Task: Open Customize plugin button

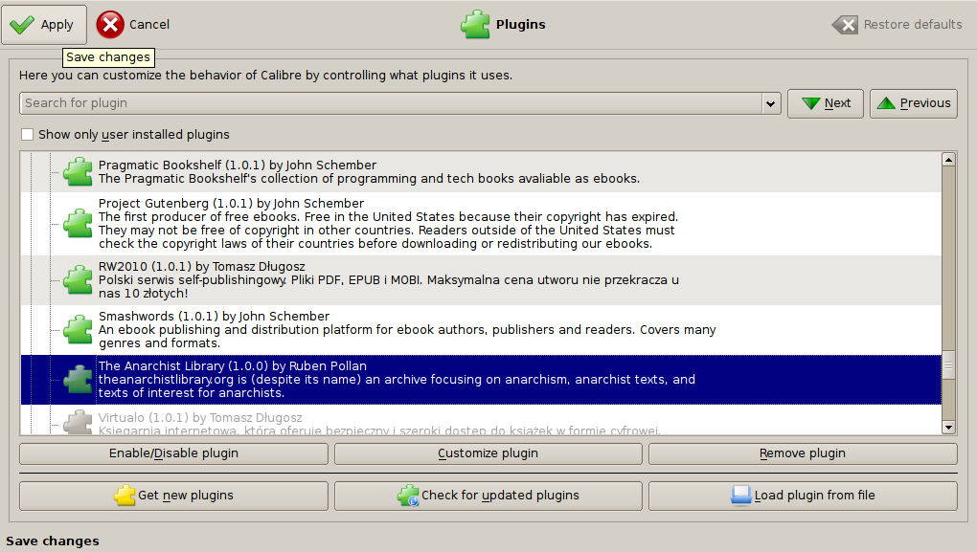Action: click(x=488, y=453)
